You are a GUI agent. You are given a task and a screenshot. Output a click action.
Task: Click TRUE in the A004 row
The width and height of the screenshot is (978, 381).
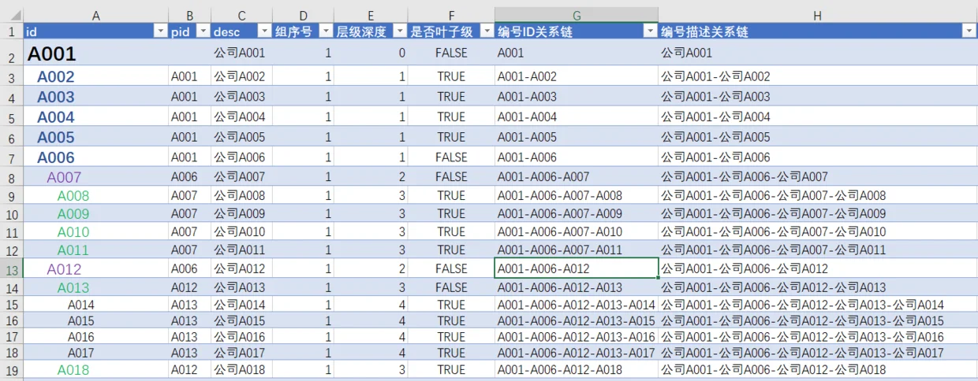pos(451,117)
